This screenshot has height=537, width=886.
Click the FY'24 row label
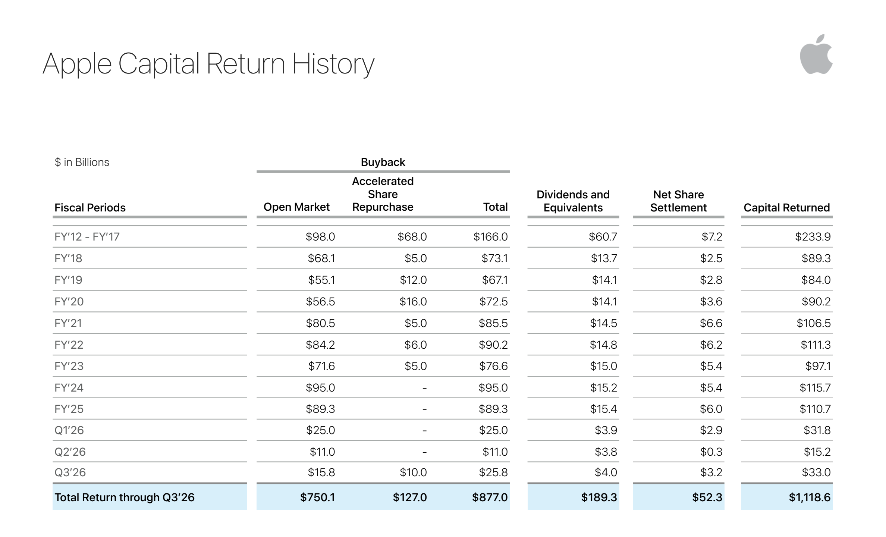69,388
